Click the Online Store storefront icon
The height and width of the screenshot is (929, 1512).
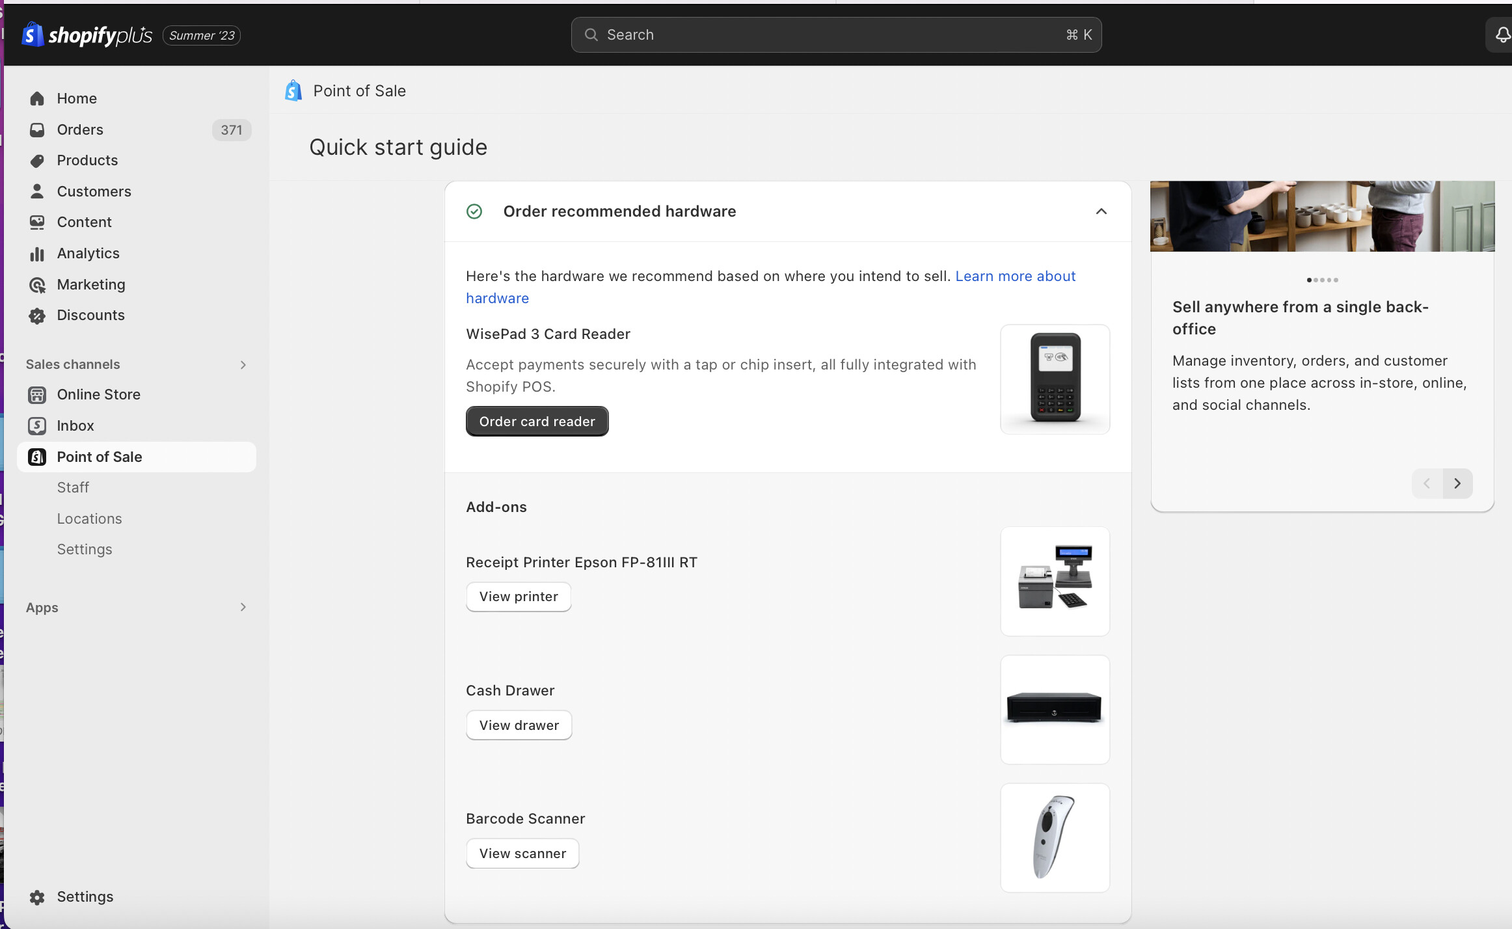(37, 395)
